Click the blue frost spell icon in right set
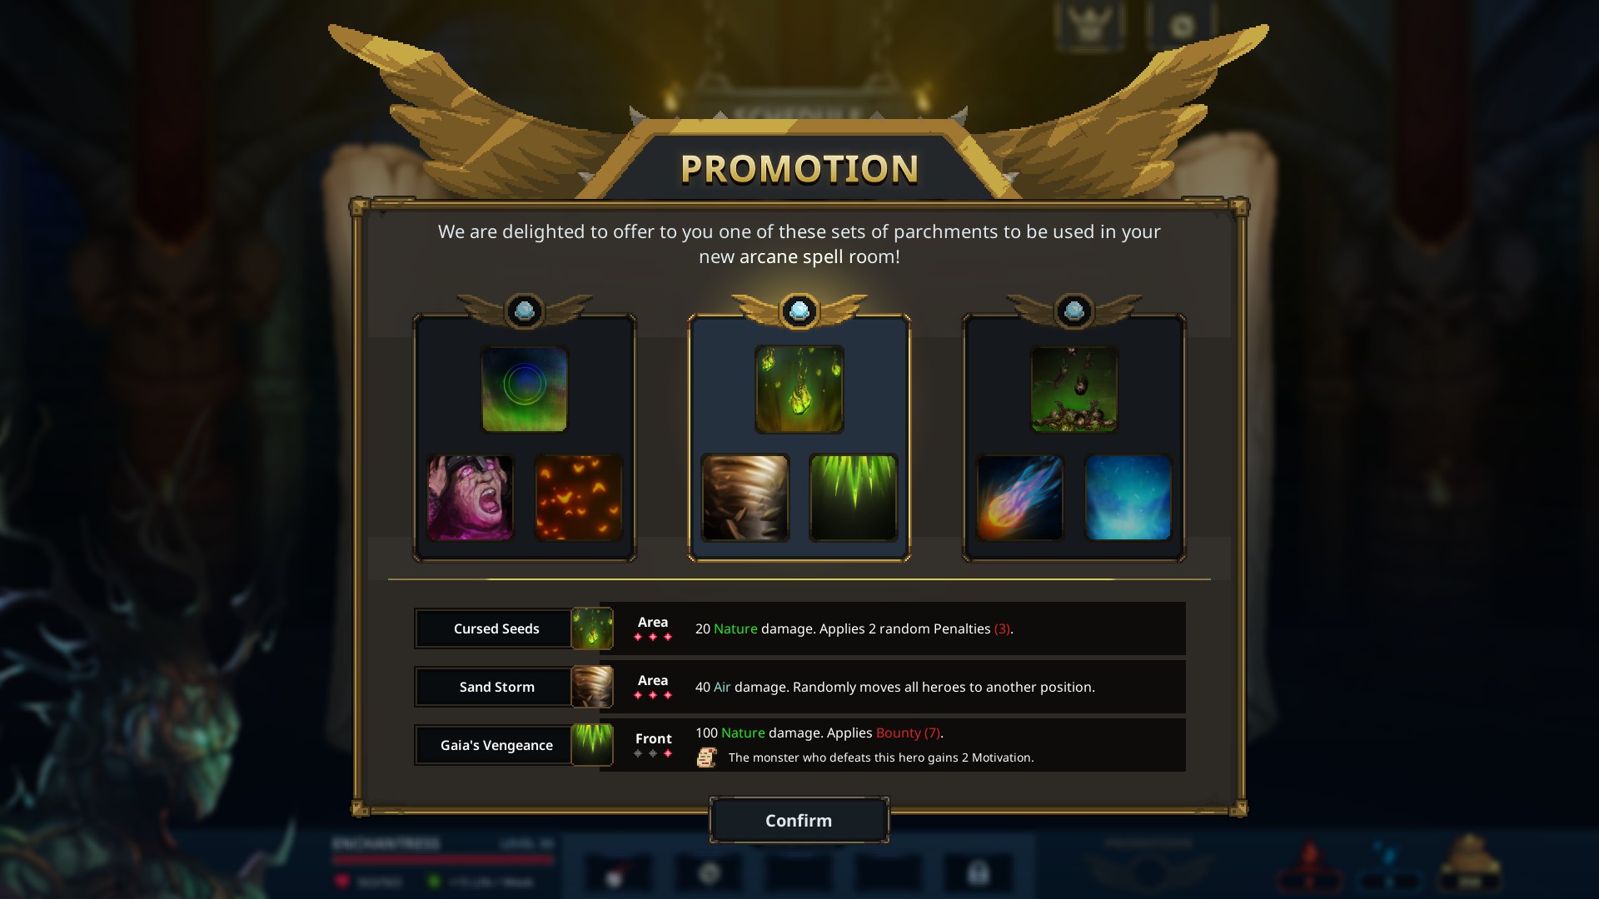 tap(1128, 498)
